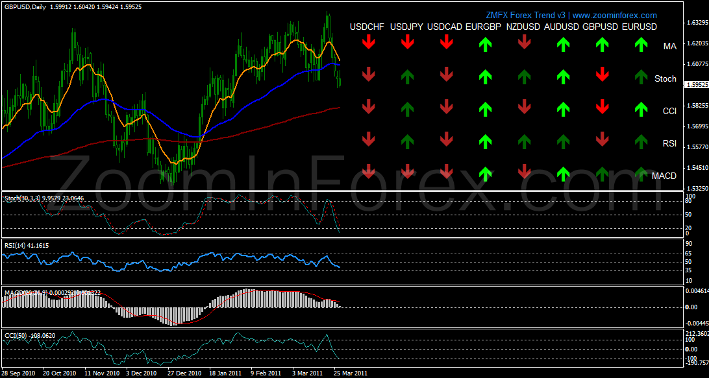Select the EURUSD MA up arrow
This screenshot has height=378, width=709.
point(641,43)
